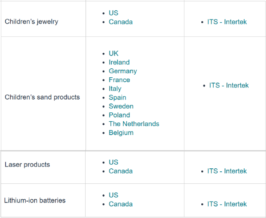Open ITS - Intertek link for Children's jewelry
This screenshot has width=266, height=218.
coord(227,22)
